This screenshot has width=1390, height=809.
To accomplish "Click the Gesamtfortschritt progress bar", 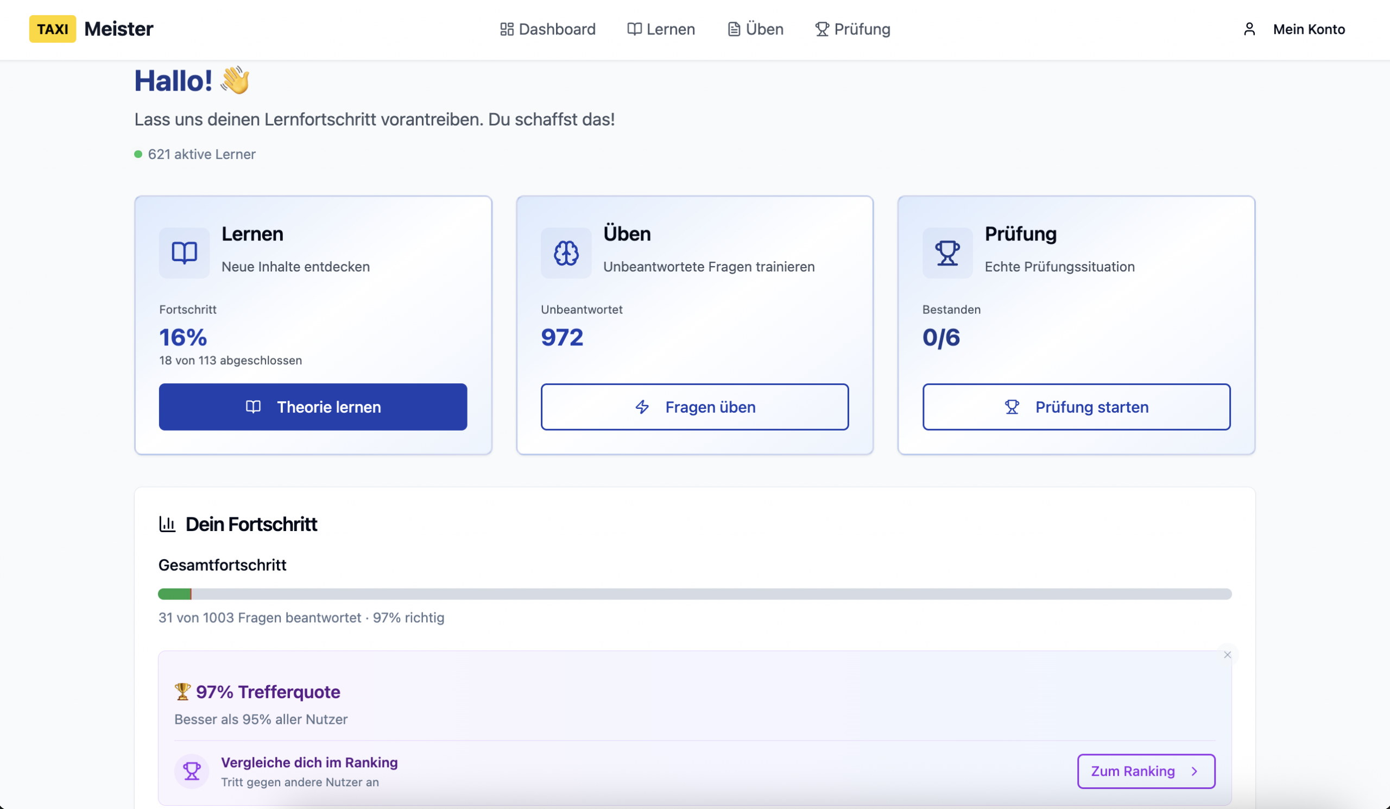I will coord(694,594).
